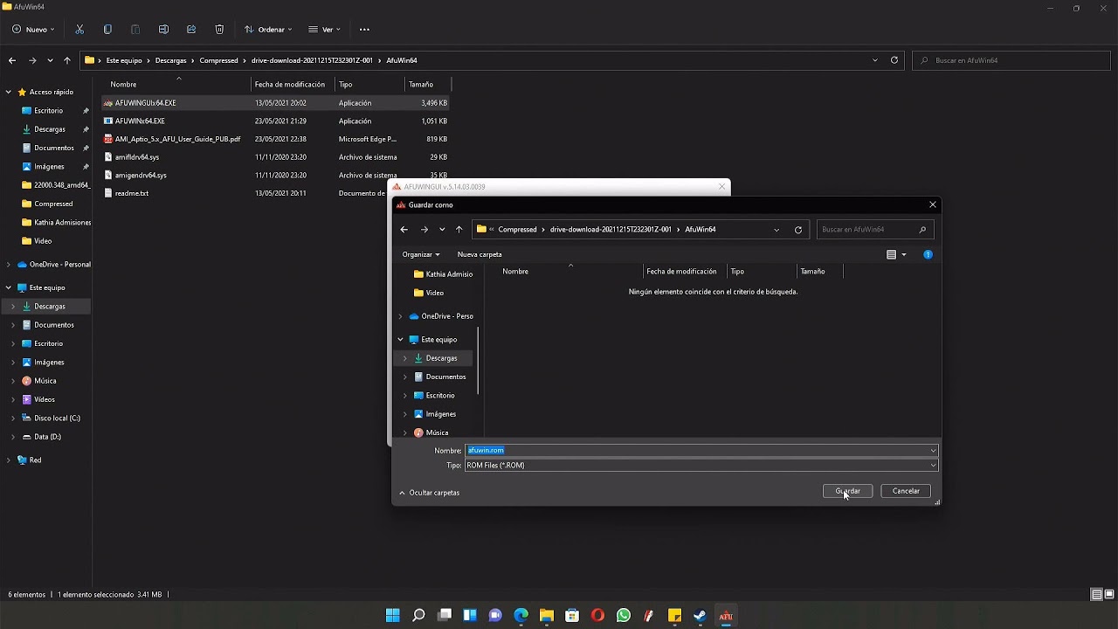The width and height of the screenshot is (1118, 629).
Task: Click the Cut scissors icon in Explorer toolbar
Action: pos(79,30)
